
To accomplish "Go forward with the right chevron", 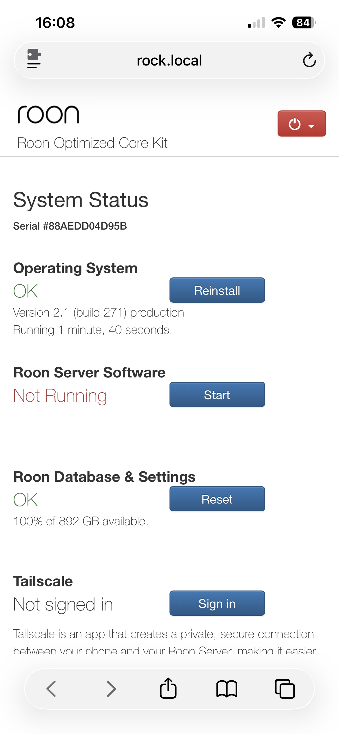I will click(x=111, y=689).
